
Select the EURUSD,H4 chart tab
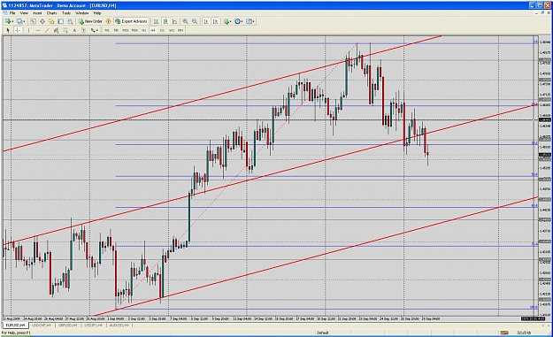point(15,325)
